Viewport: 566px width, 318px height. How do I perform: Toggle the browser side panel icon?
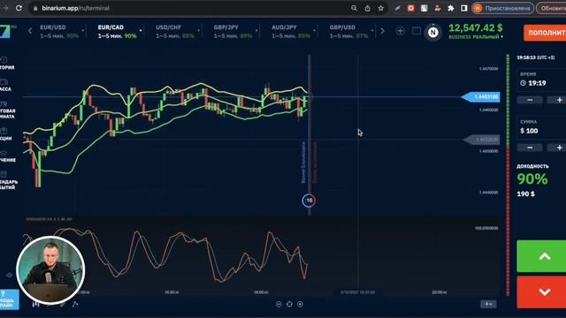[464, 8]
